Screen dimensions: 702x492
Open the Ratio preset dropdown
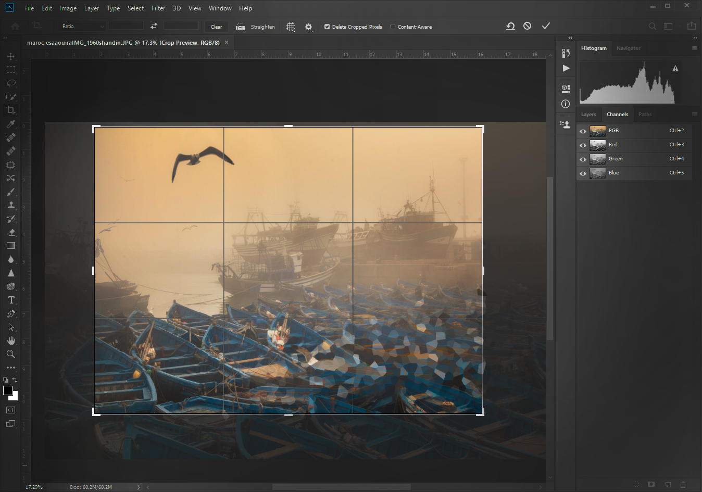pos(82,26)
